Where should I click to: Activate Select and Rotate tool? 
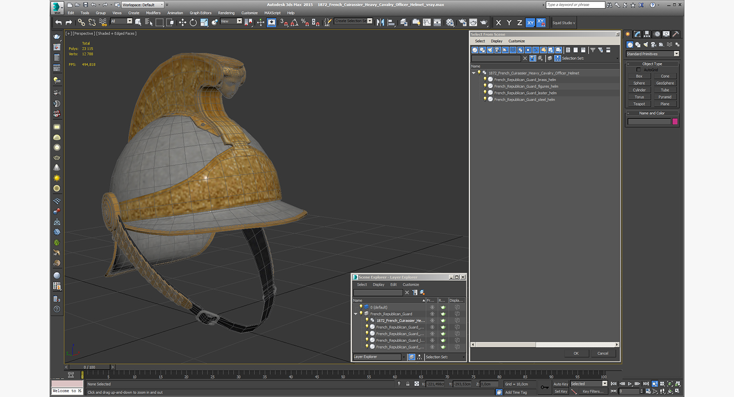[x=193, y=22]
